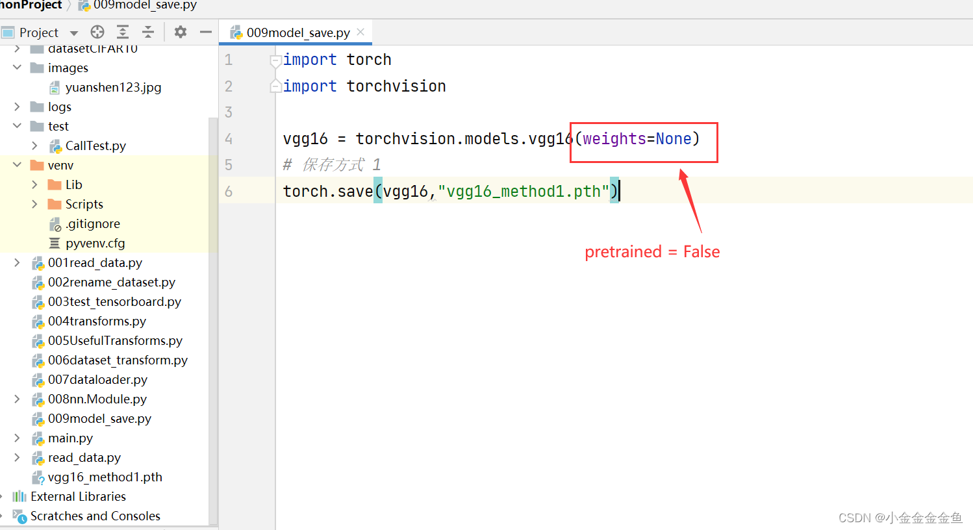The image size is (973, 530).
Task: Click the pyvenv.cfg file icon
Action: (x=55, y=243)
